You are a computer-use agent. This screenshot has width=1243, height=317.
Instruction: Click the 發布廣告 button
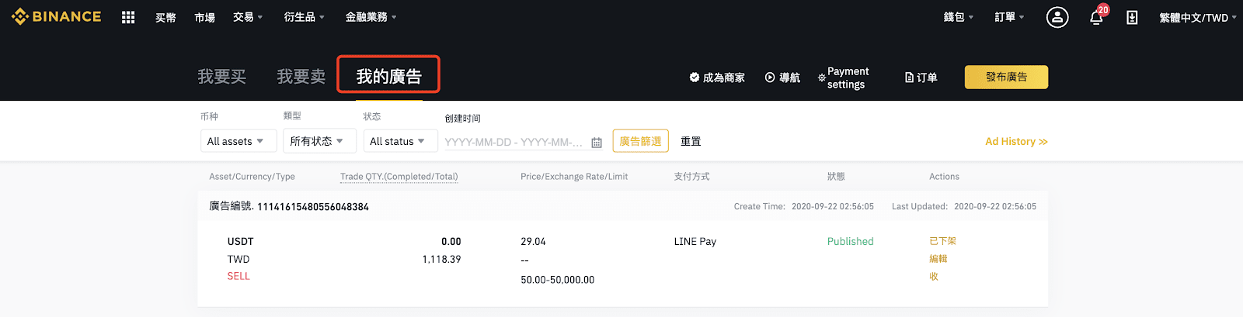[1006, 77]
